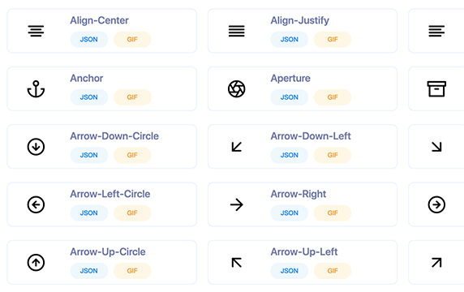The height and width of the screenshot is (292, 464).
Task: Download JSON for Align-Center
Action: [x=89, y=40]
